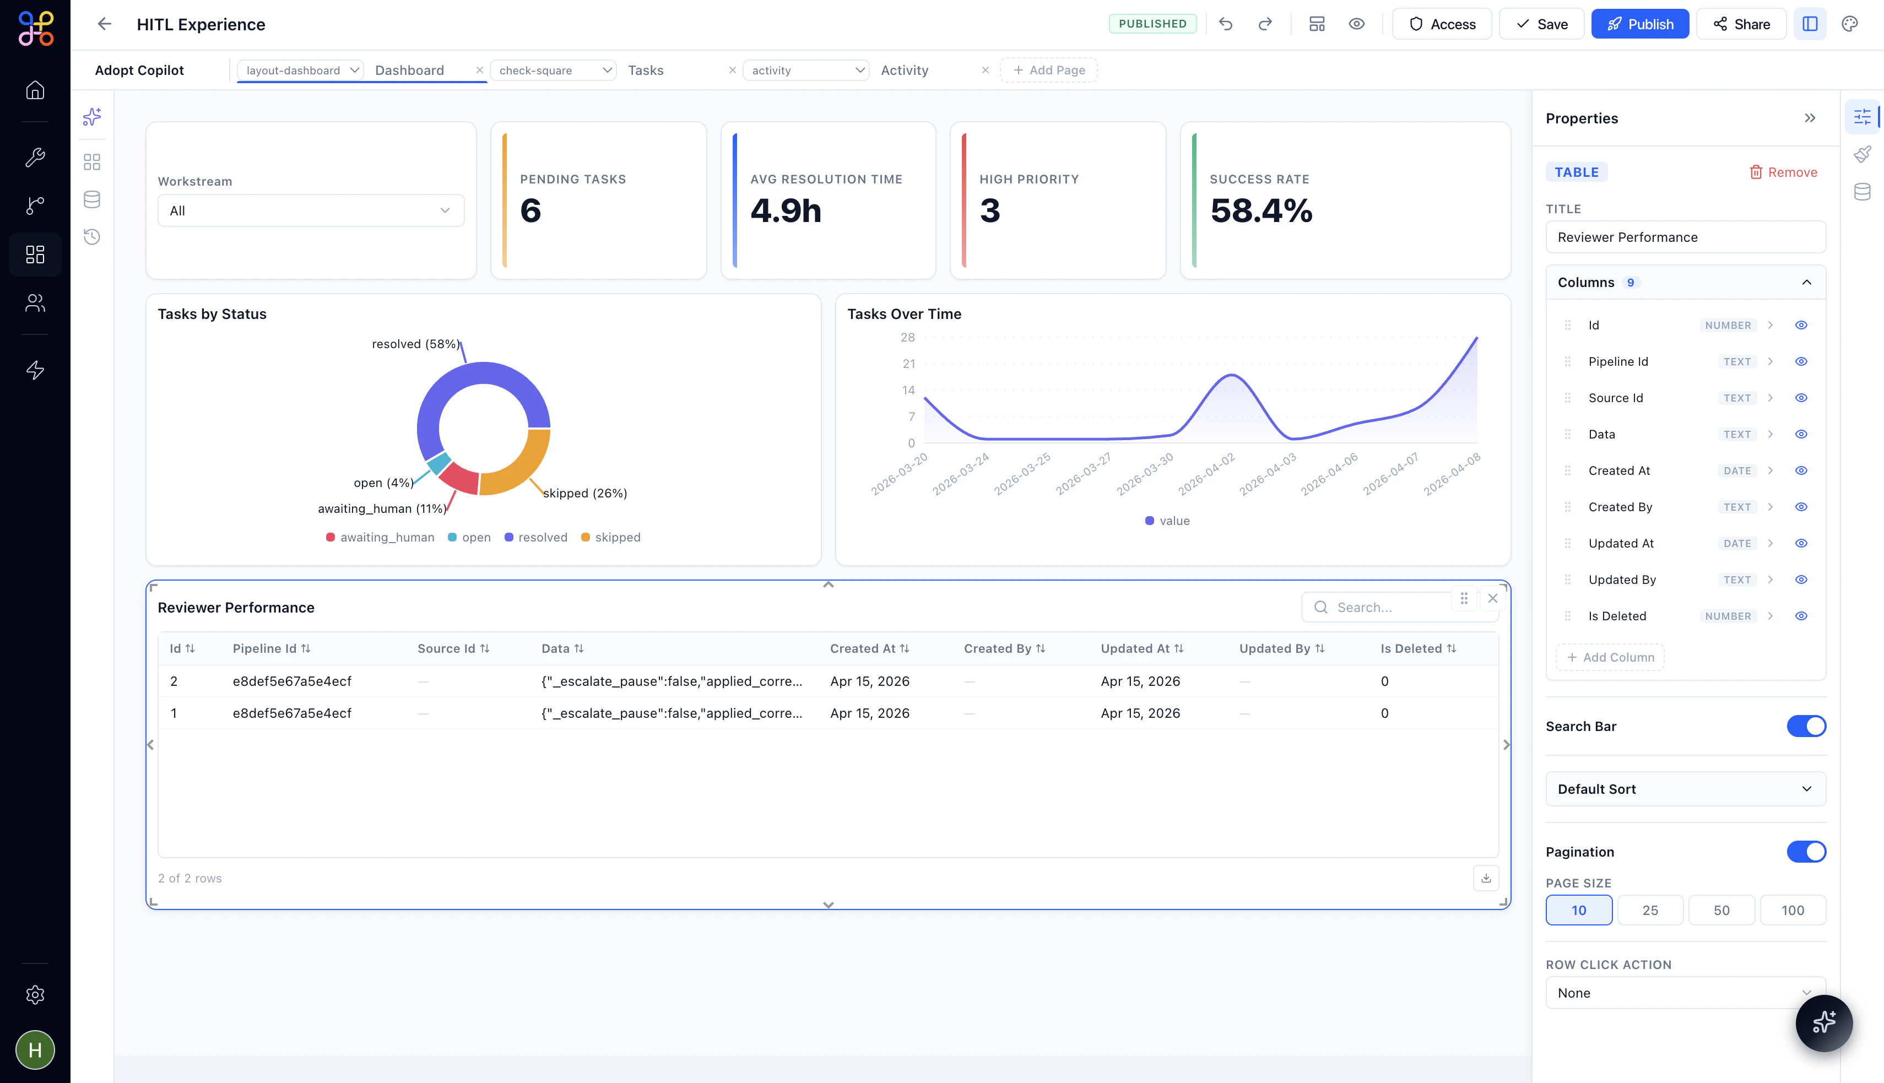Switch to the Tasks page tab
Viewport: 1884px width, 1083px height.
646,70
